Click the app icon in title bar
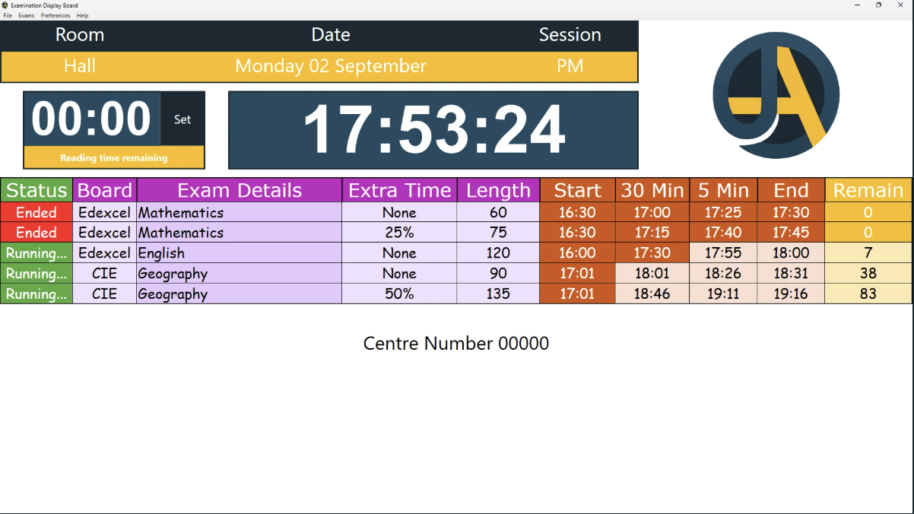This screenshot has width=914, height=514. click(x=5, y=5)
